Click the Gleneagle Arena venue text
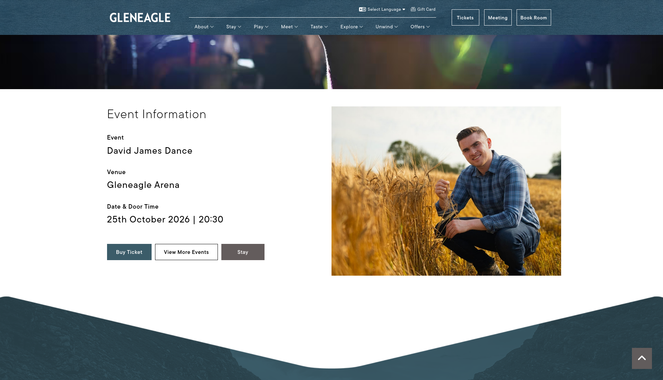Screen dimensions: 663x380 click(143, 185)
